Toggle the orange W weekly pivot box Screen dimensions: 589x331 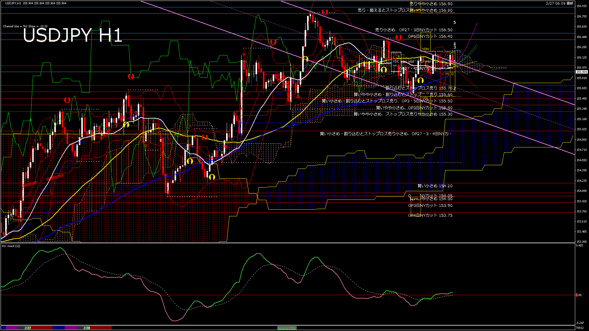447,74
